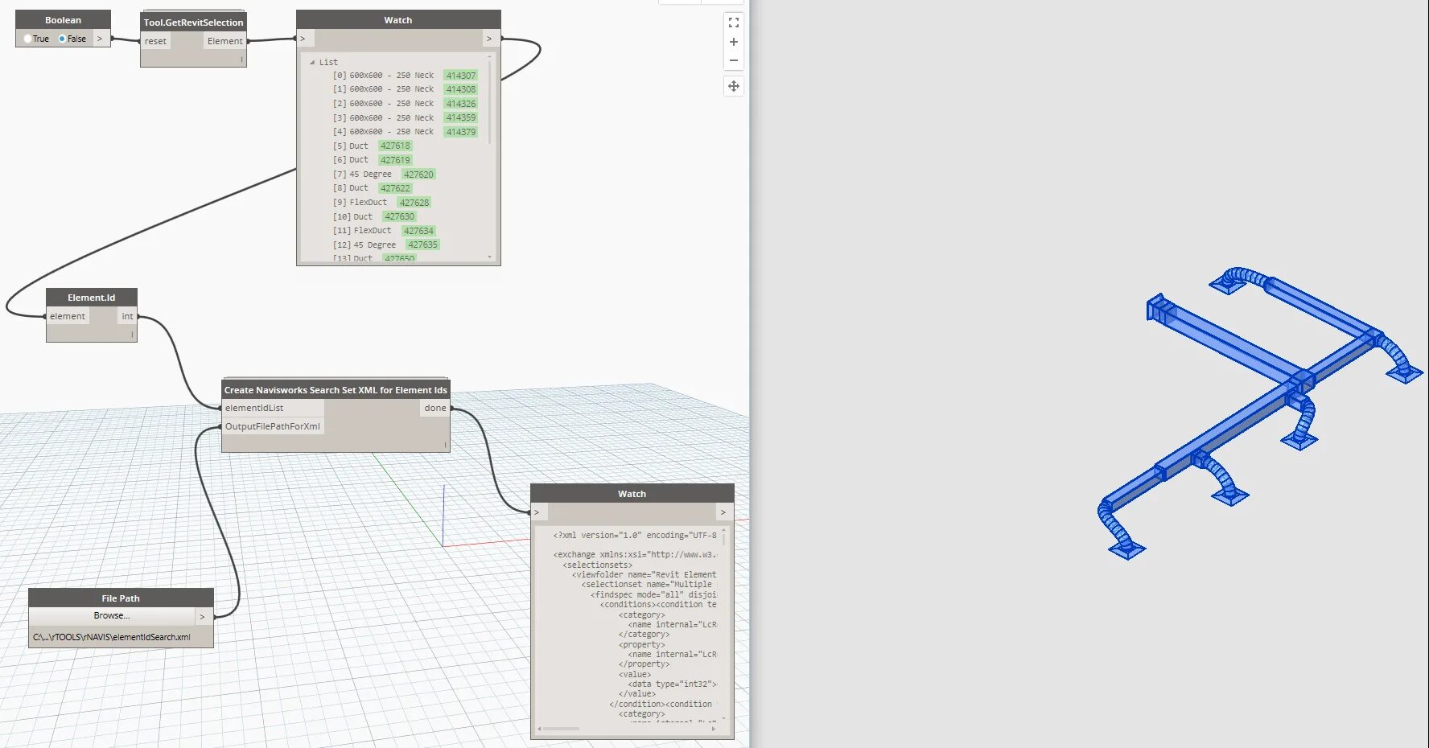Select the Boolean node title bar
The height and width of the screenshot is (748, 1429).
click(x=64, y=20)
